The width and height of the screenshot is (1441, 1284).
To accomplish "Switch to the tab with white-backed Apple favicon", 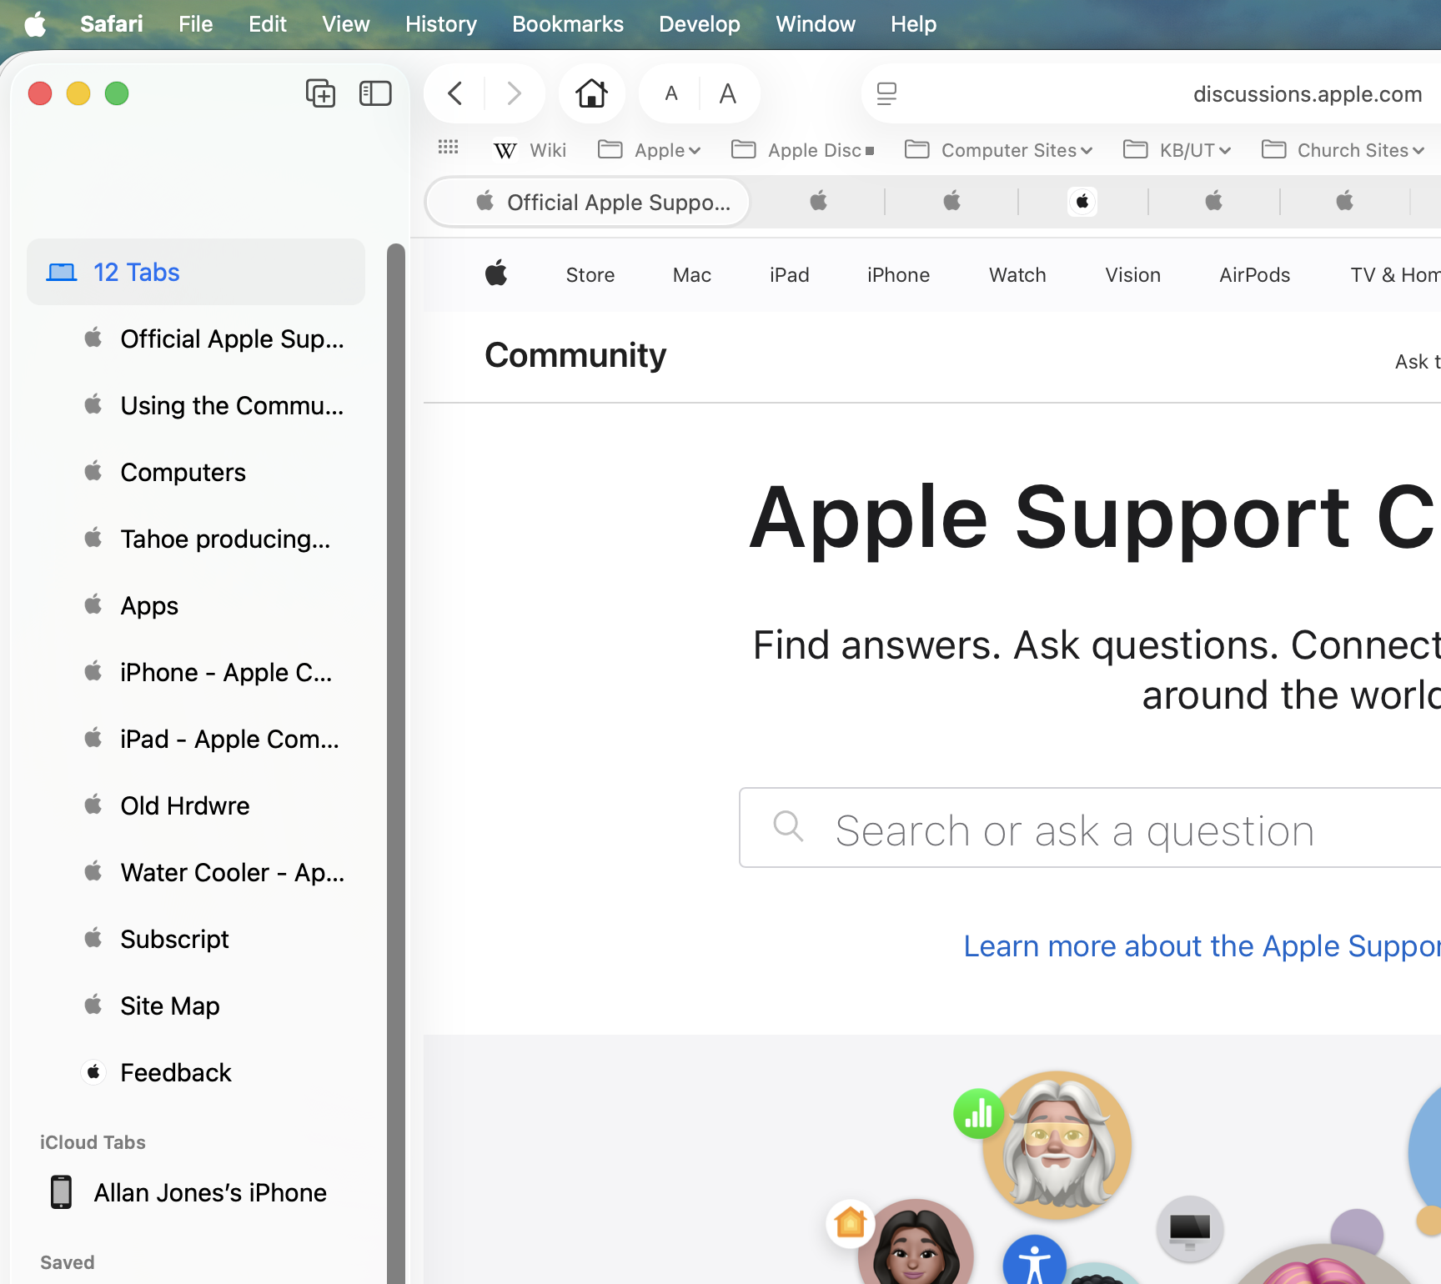I will [x=1082, y=202].
